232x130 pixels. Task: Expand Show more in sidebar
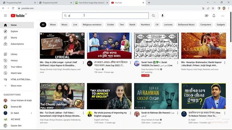pos(17,86)
